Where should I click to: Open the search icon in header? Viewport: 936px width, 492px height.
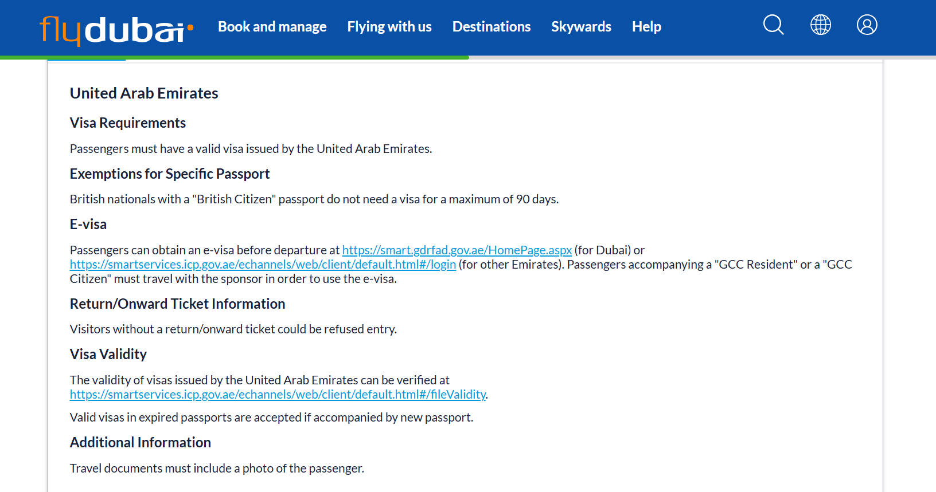point(773,25)
